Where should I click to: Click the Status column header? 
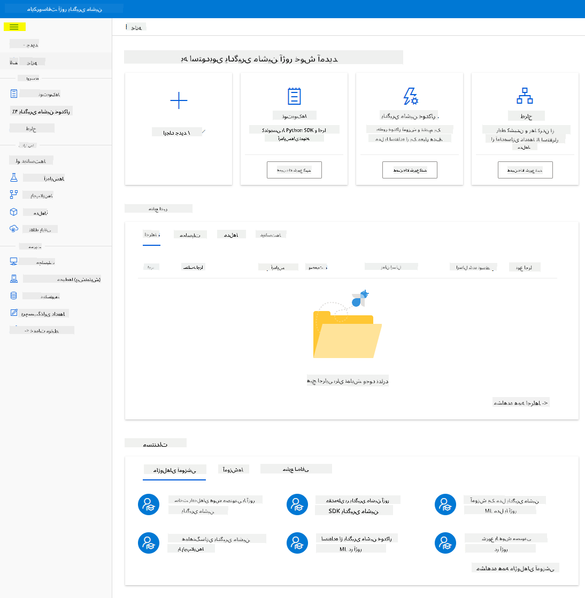pos(317,267)
